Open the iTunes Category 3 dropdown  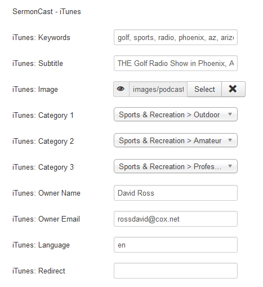tap(176, 166)
